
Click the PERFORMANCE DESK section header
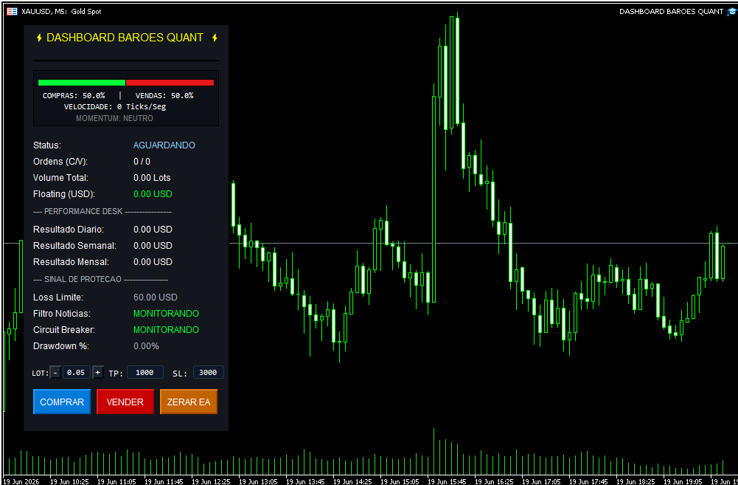pyautogui.click(x=102, y=212)
